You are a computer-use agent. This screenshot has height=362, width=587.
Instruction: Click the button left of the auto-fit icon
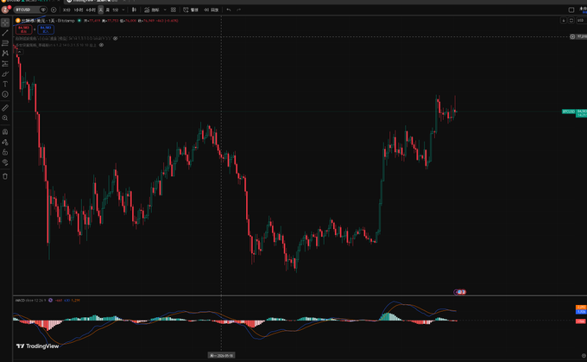click(564, 20)
